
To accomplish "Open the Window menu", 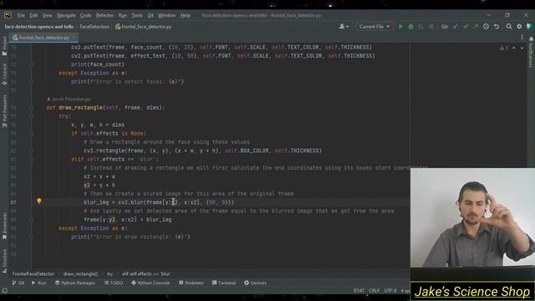I will (167, 15).
